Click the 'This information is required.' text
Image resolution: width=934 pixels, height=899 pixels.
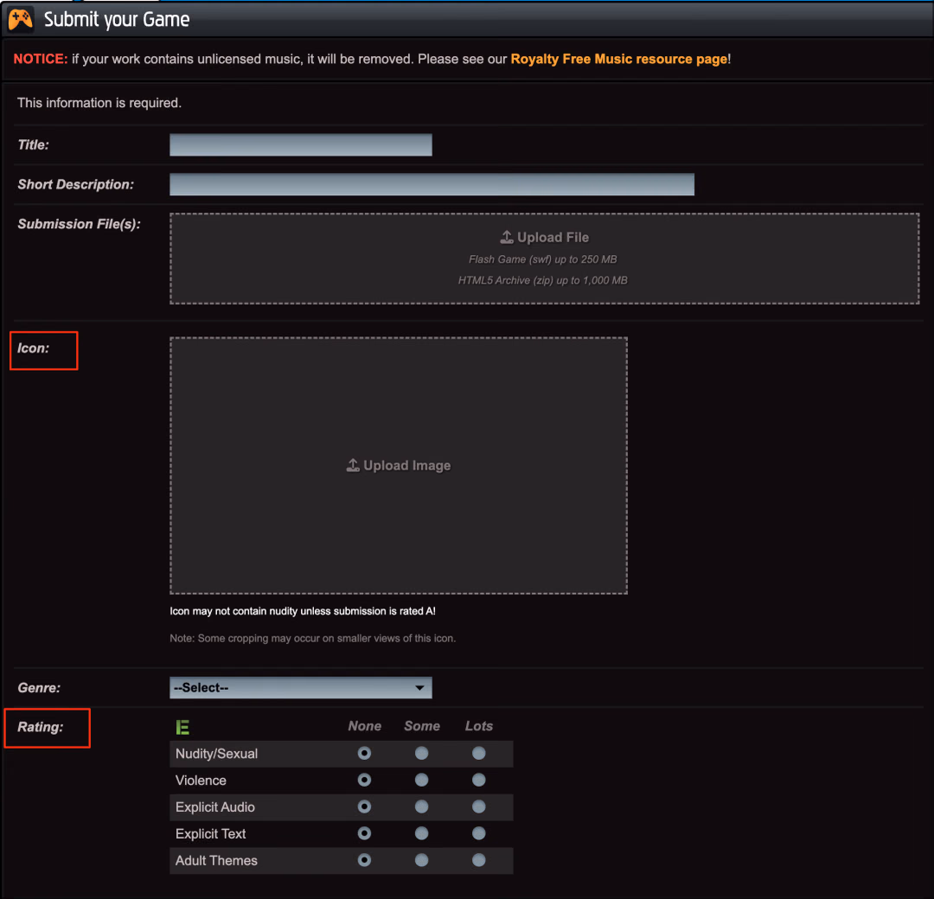coord(99,103)
